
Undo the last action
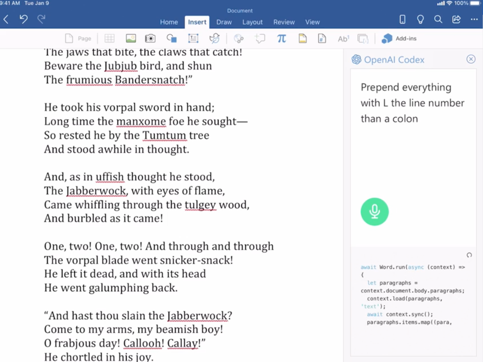24,19
